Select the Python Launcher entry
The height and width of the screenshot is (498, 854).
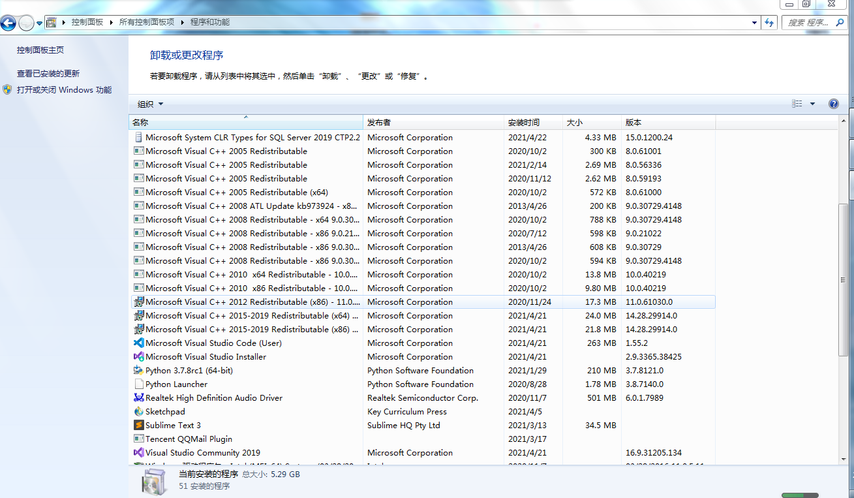[x=422, y=384]
